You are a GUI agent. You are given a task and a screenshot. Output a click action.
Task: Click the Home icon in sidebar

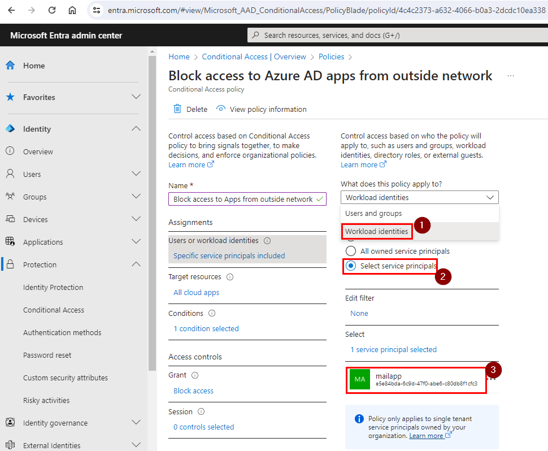pyautogui.click(x=10, y=66)
